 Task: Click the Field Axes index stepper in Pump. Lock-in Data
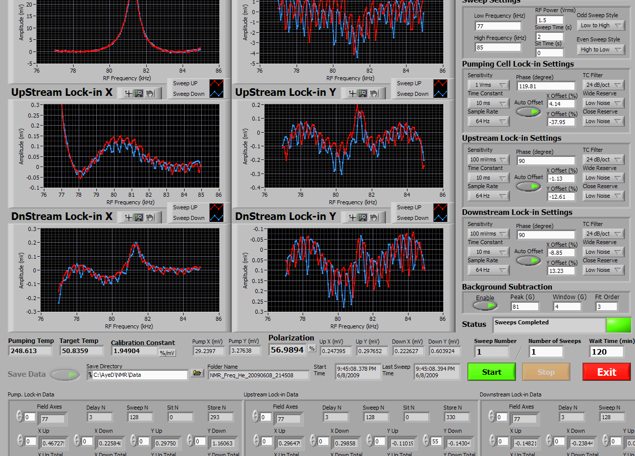pos(20,416)
